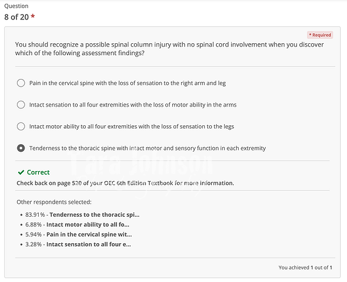
Task: Click the 'Correct' feedback label
Action: (x=38, y=172)
